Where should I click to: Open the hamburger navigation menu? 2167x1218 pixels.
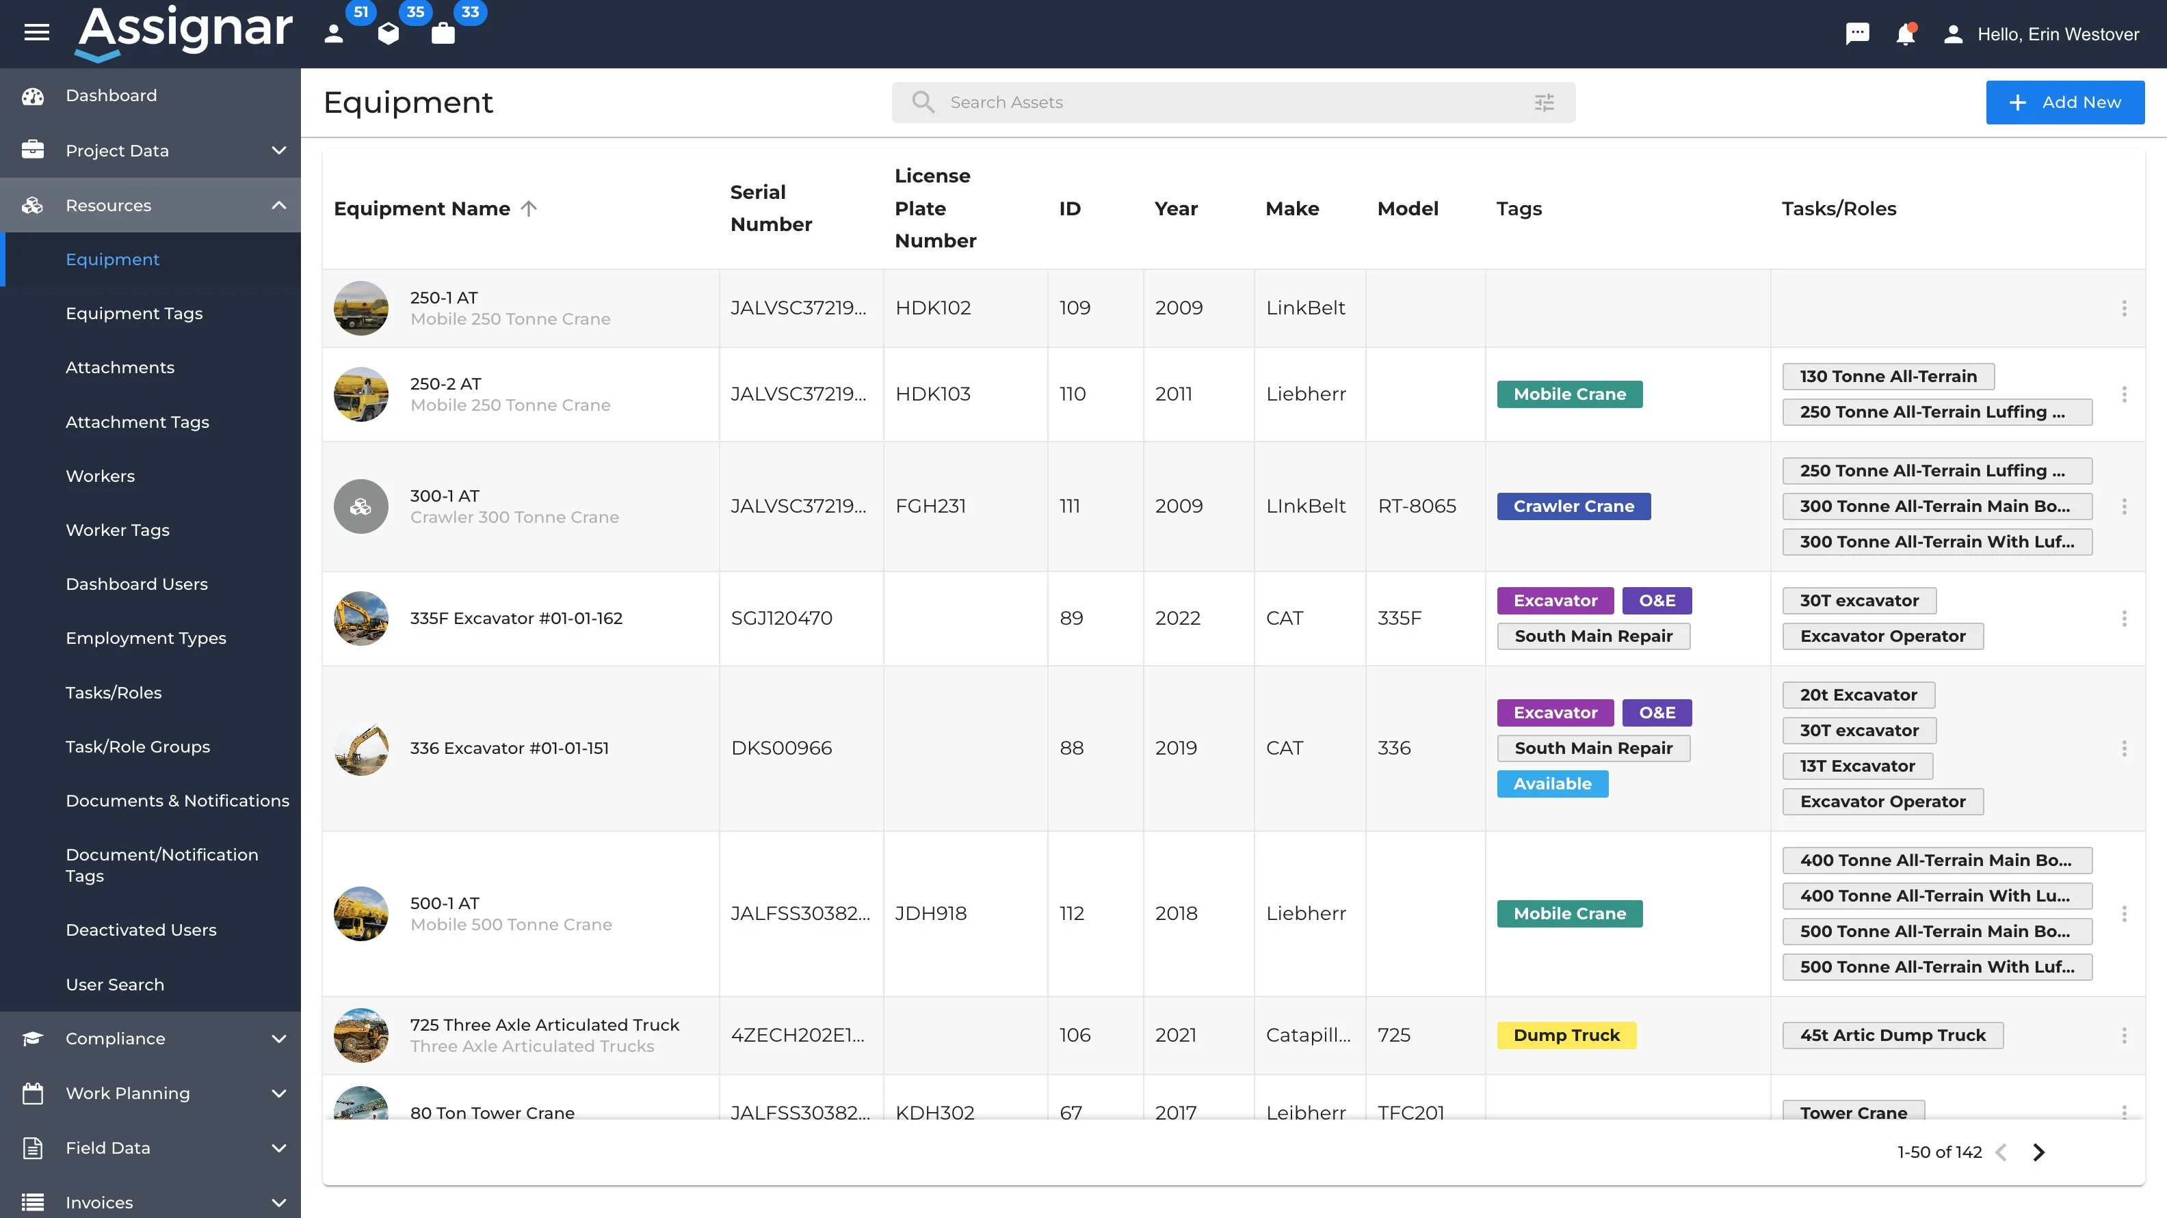(x=36, y=33)
